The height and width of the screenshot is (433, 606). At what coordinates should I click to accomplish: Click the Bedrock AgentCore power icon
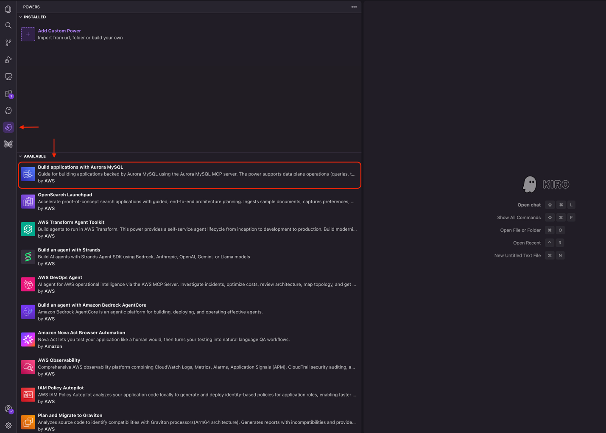28,312
